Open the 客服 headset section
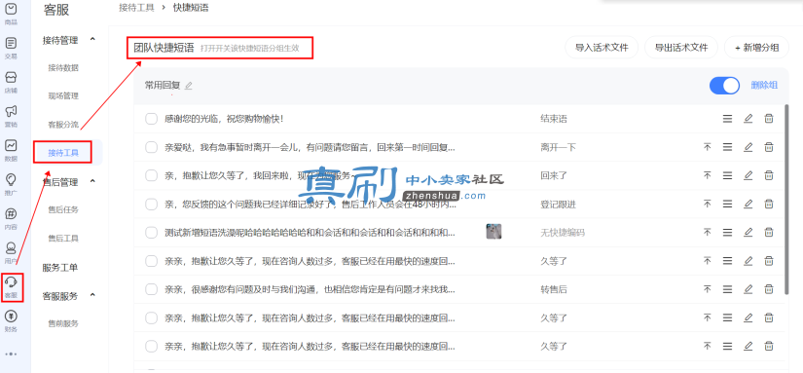The height and width of the screenshot is (373, 803). 11,286
